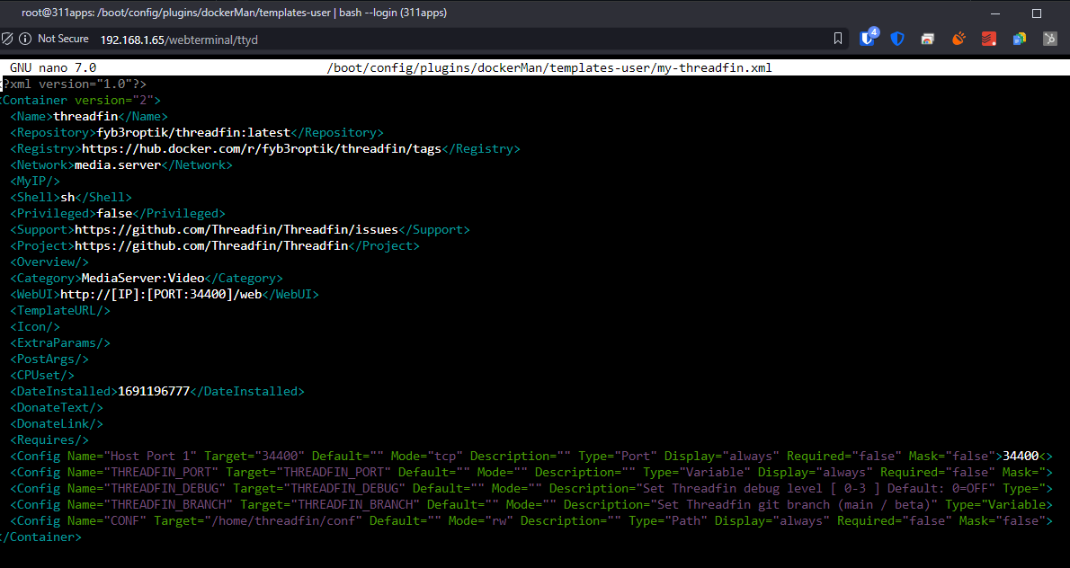
Task: Click the MyIP empty tag
Action: 35,181
